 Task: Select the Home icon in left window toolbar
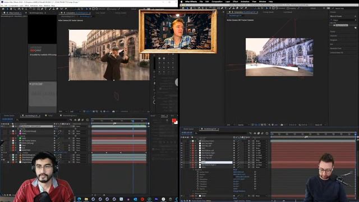click(3, 9)
